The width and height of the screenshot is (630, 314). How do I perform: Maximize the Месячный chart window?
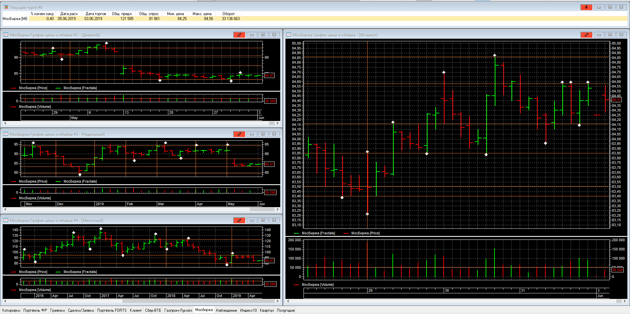263,220
